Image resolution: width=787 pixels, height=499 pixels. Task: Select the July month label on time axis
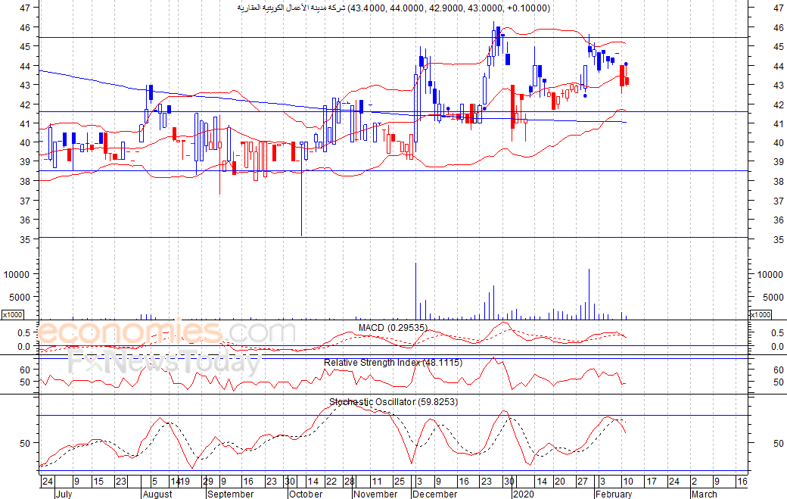[x=64, y=494]
